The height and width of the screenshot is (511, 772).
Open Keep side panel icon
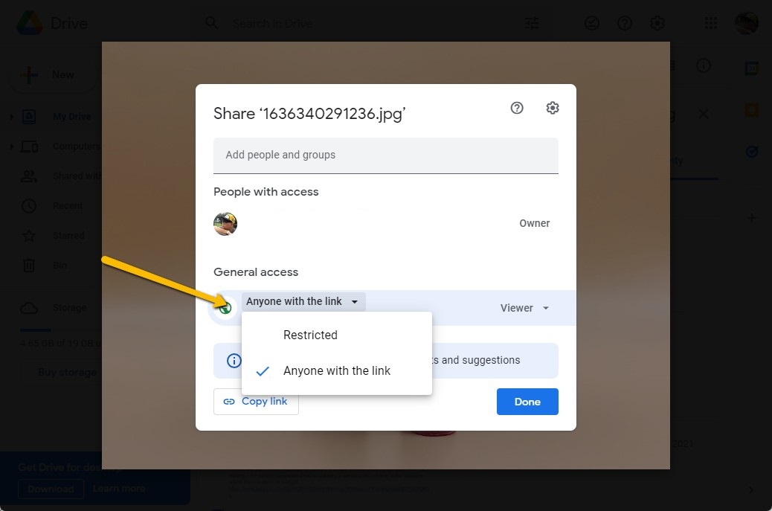tap(751, 110)
